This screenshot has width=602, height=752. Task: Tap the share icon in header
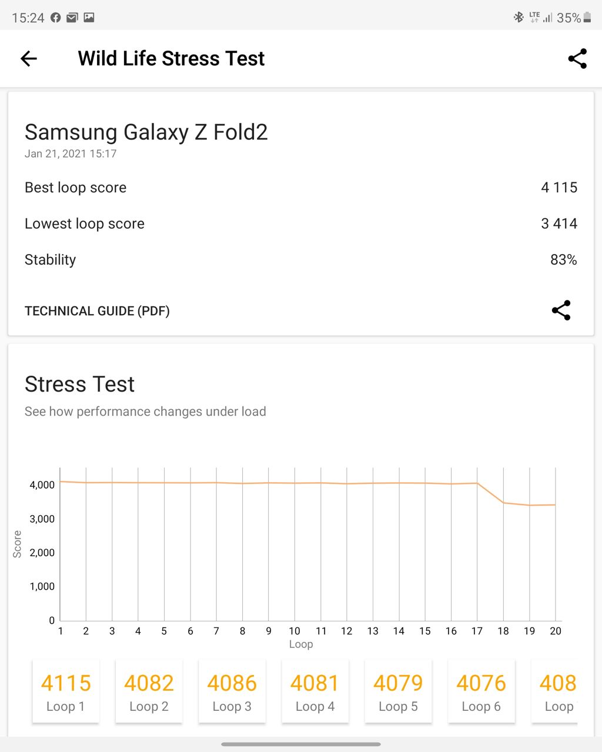[x=577, y=58]
